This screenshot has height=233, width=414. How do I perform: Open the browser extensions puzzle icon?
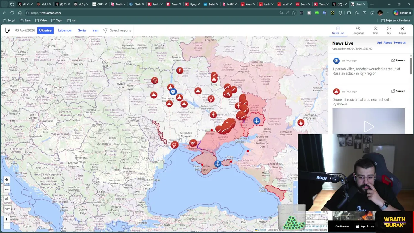click(x=340, y=13)
